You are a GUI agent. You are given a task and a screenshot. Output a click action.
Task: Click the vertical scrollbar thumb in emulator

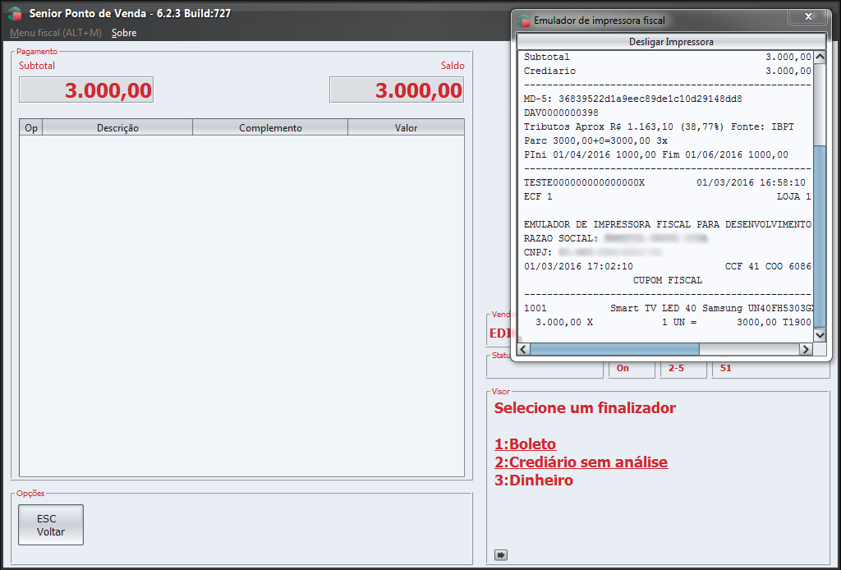tap(820, 236)
